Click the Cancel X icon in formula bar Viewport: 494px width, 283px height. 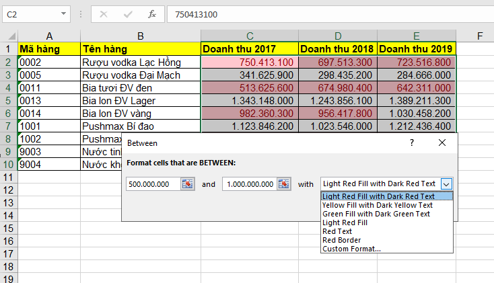coord(104,13)
